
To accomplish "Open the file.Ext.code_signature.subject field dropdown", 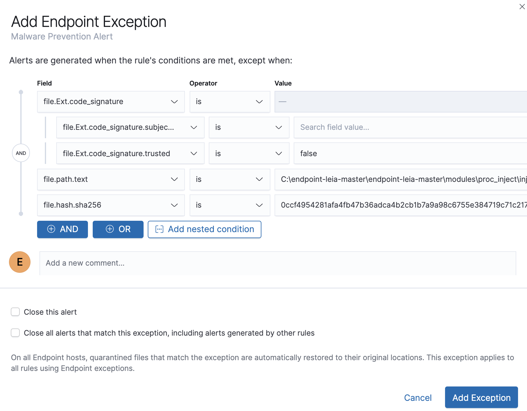I will point(194,127).
